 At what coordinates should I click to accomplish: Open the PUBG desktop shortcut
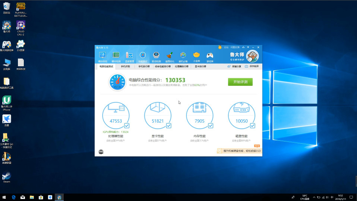click(21, 10)
